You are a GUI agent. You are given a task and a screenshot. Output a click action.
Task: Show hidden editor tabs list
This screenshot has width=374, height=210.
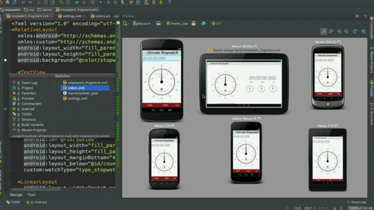tap(116, 16)
